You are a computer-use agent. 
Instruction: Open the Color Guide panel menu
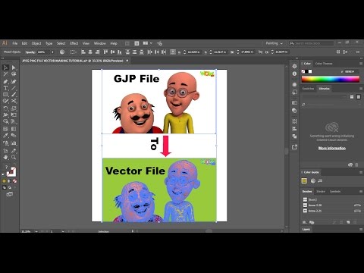coord(361,172)
